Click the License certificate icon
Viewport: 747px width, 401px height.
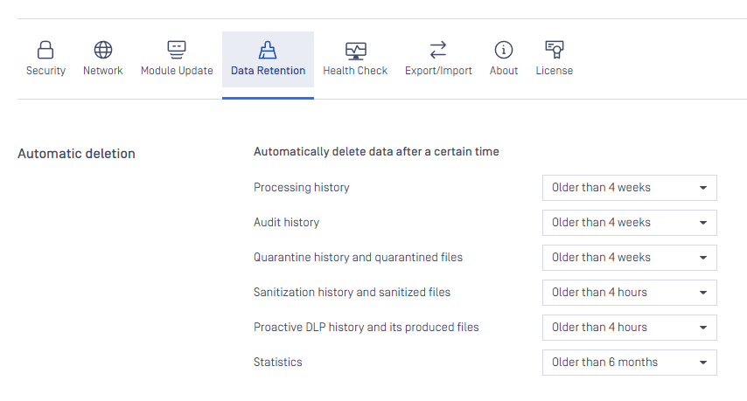pyautogui.click(x=554, y=50)
